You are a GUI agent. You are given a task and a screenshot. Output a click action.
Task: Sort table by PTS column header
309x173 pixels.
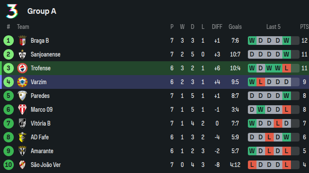tap(304, 27)
